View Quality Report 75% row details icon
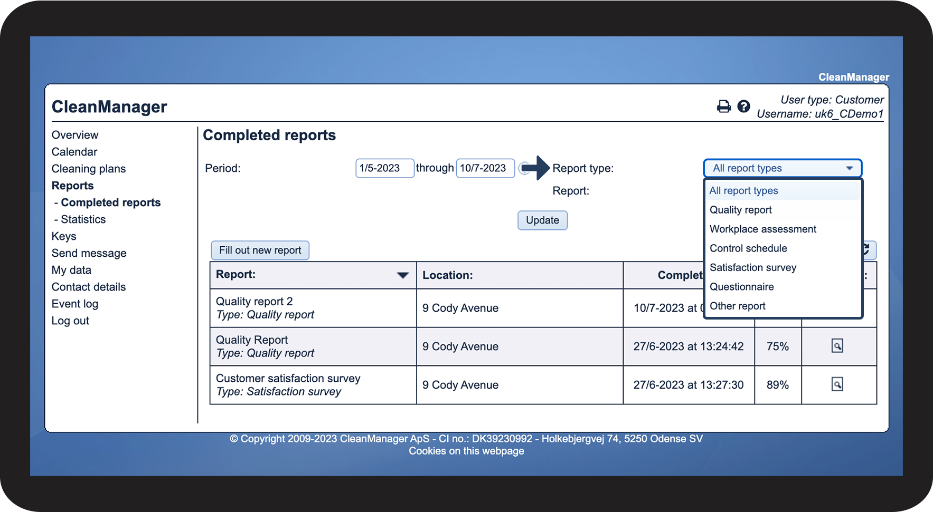 [x=837, y=346]
